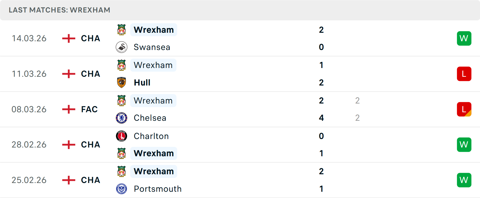The image size is (480, 198).
Task: Click the Charlton Athletic crest
Action: pos(121,136)
